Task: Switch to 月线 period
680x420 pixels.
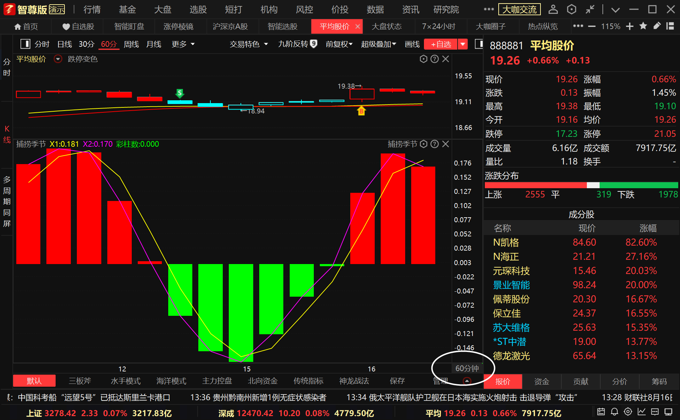Action: click(x=154, y=44)
